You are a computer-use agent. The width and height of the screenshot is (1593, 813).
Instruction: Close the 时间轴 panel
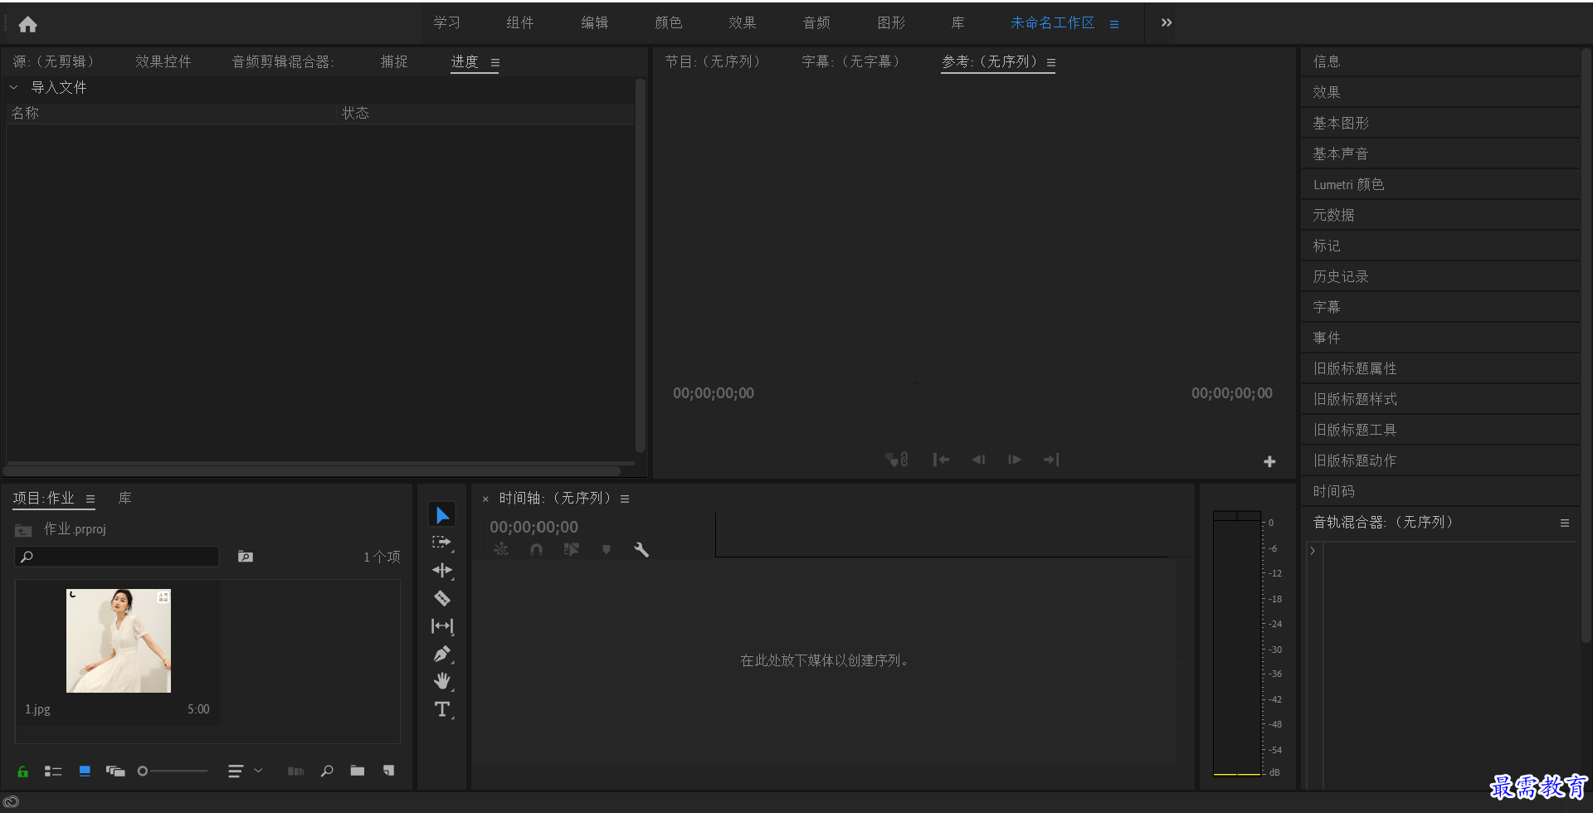pos(485,499)
